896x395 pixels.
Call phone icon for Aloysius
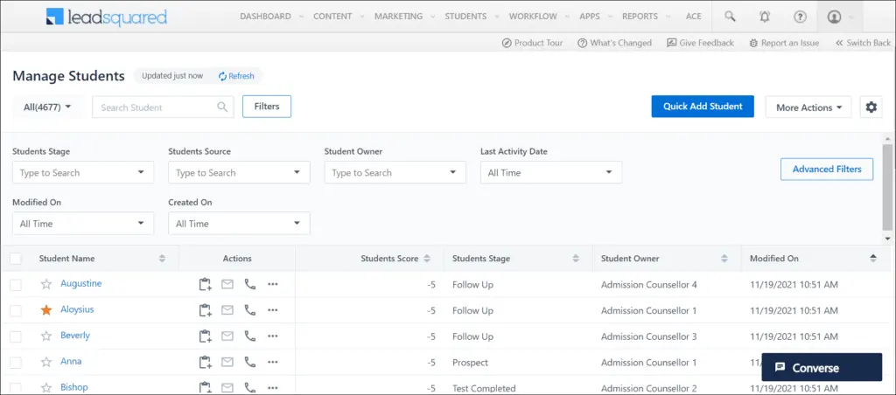[249, 310]
